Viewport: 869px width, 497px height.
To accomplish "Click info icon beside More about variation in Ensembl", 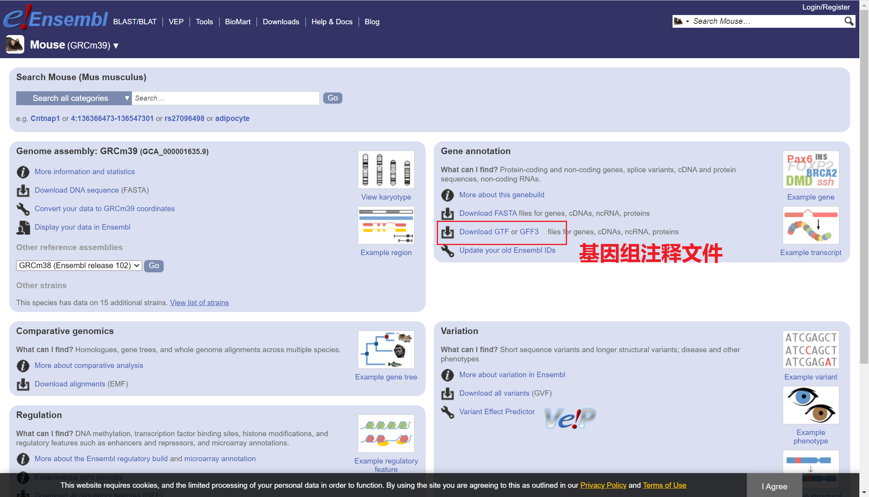I will 448,375.
